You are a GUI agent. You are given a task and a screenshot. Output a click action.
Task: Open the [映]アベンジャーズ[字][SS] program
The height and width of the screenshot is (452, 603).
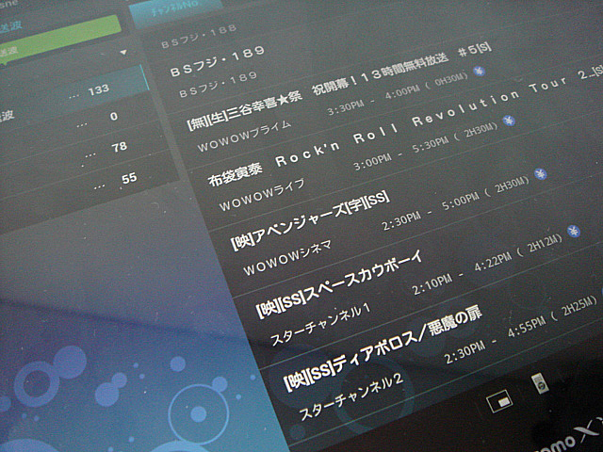310,221
